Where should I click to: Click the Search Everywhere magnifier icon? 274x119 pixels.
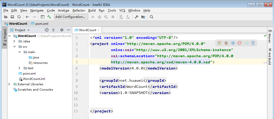(x=152, y=17)
